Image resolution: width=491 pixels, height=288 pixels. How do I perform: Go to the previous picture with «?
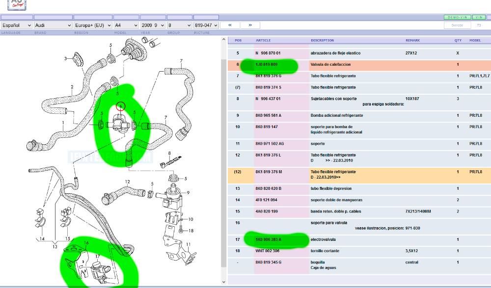click(230, 25)
